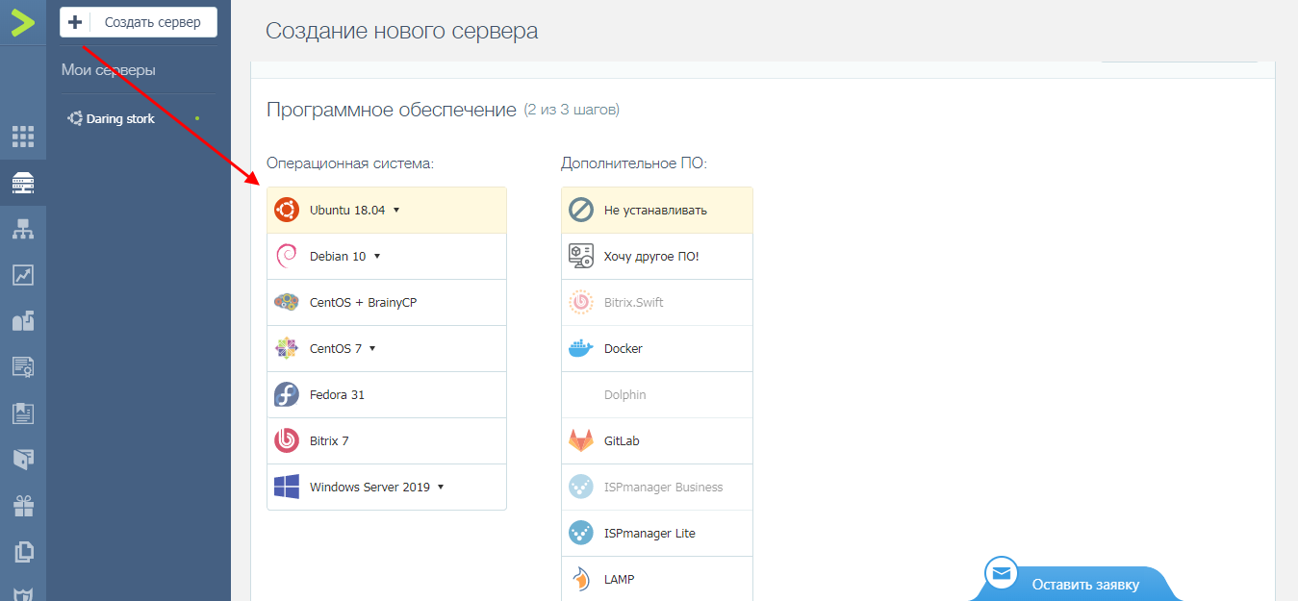This screenshot has height=601, width=1298.
Task: Select the servers sidebar icon
Action: [x=23, y=183]
